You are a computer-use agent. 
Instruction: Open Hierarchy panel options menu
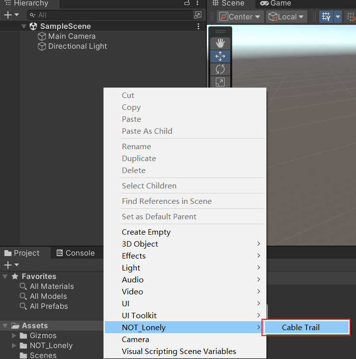[197, 3]
